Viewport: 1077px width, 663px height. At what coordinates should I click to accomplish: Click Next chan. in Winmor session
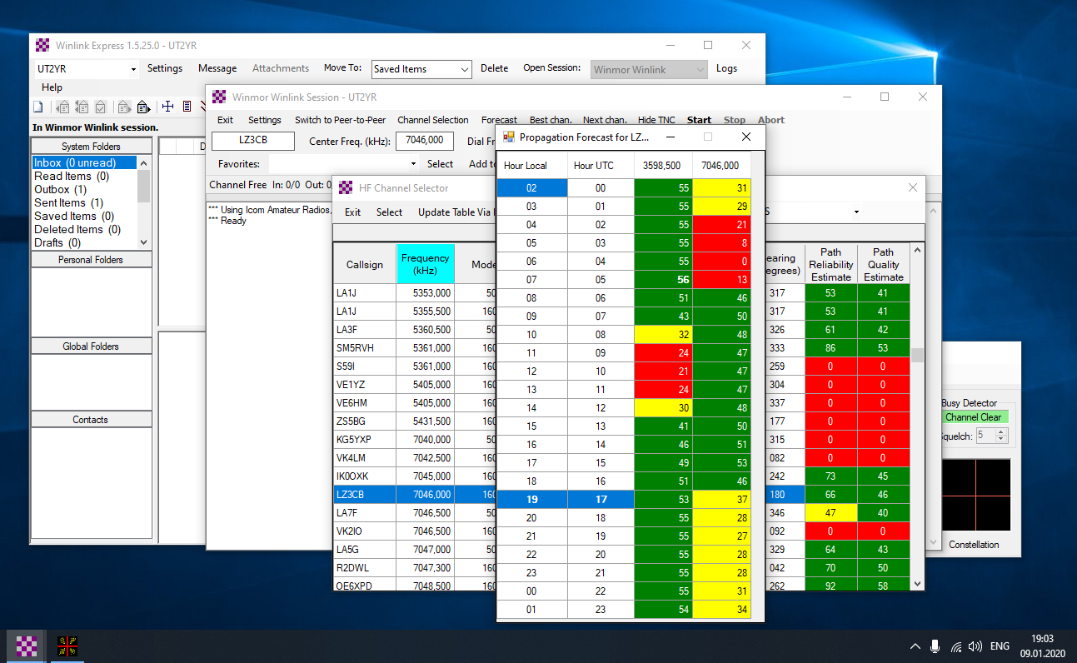604,120
